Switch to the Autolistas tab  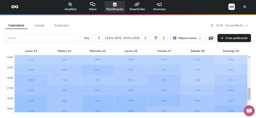point(61,25)
